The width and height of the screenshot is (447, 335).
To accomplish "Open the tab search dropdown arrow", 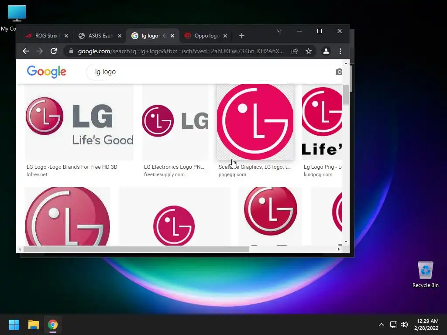I will click(x=279, y=31).
